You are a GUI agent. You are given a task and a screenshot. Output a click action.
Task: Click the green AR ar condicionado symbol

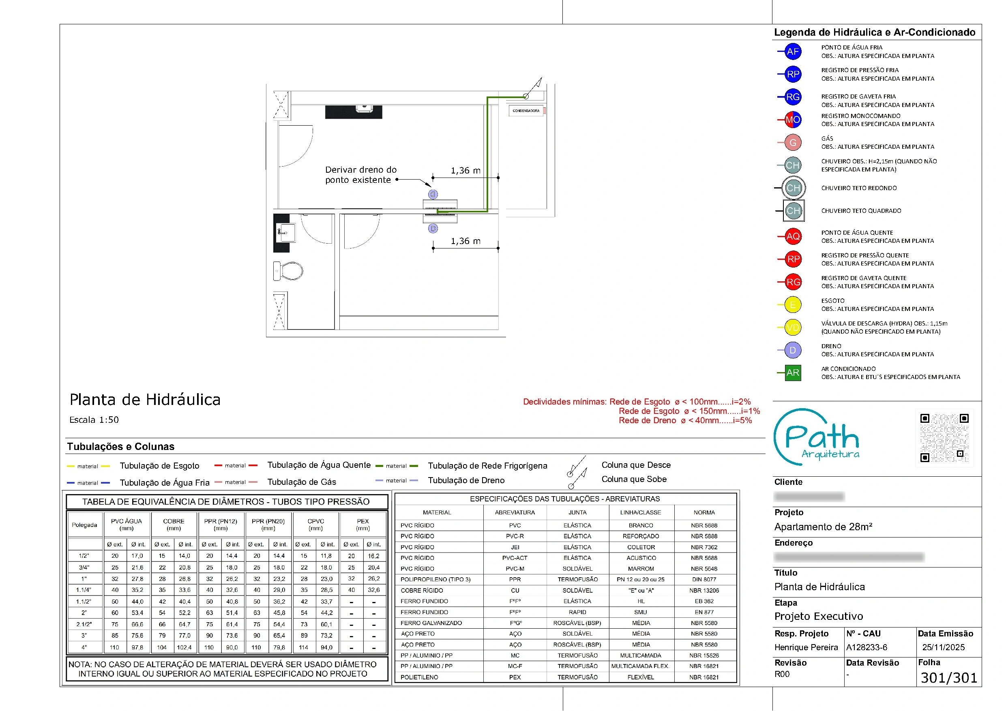[792, 373]
